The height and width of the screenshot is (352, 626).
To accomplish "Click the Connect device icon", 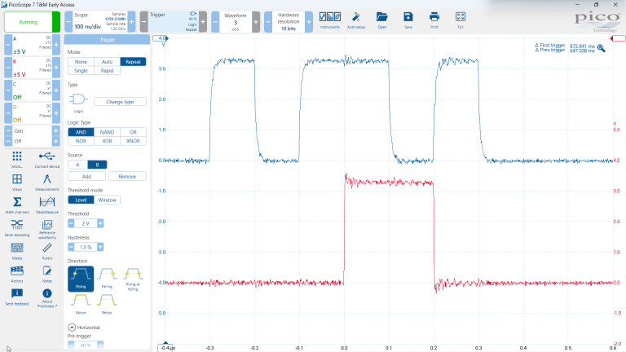I will [47, 160].
